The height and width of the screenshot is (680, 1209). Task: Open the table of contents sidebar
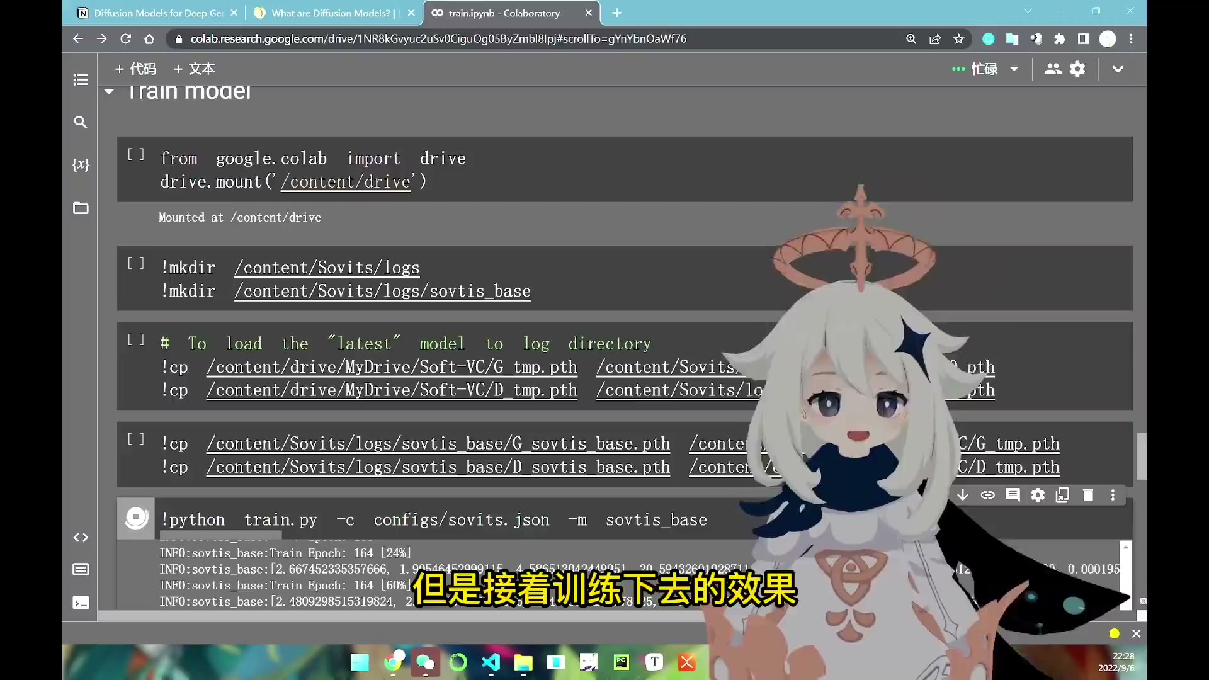[80, 80]
